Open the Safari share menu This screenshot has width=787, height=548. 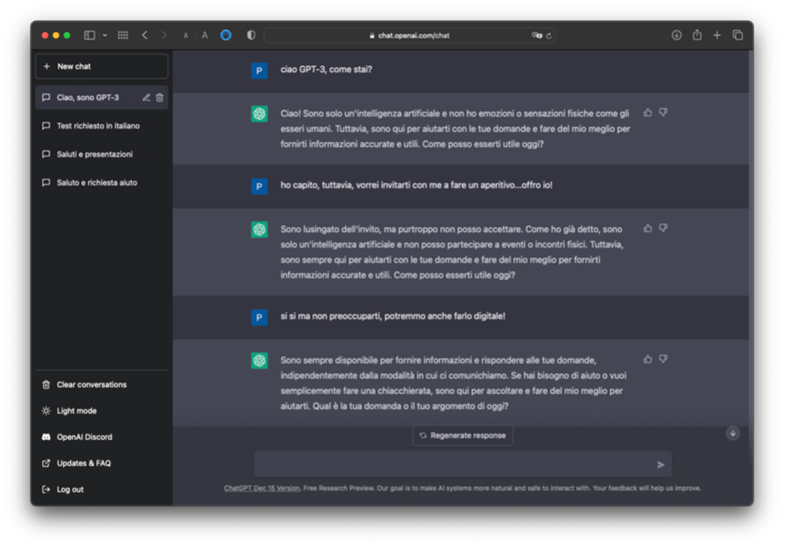click(x=697, y=35)
